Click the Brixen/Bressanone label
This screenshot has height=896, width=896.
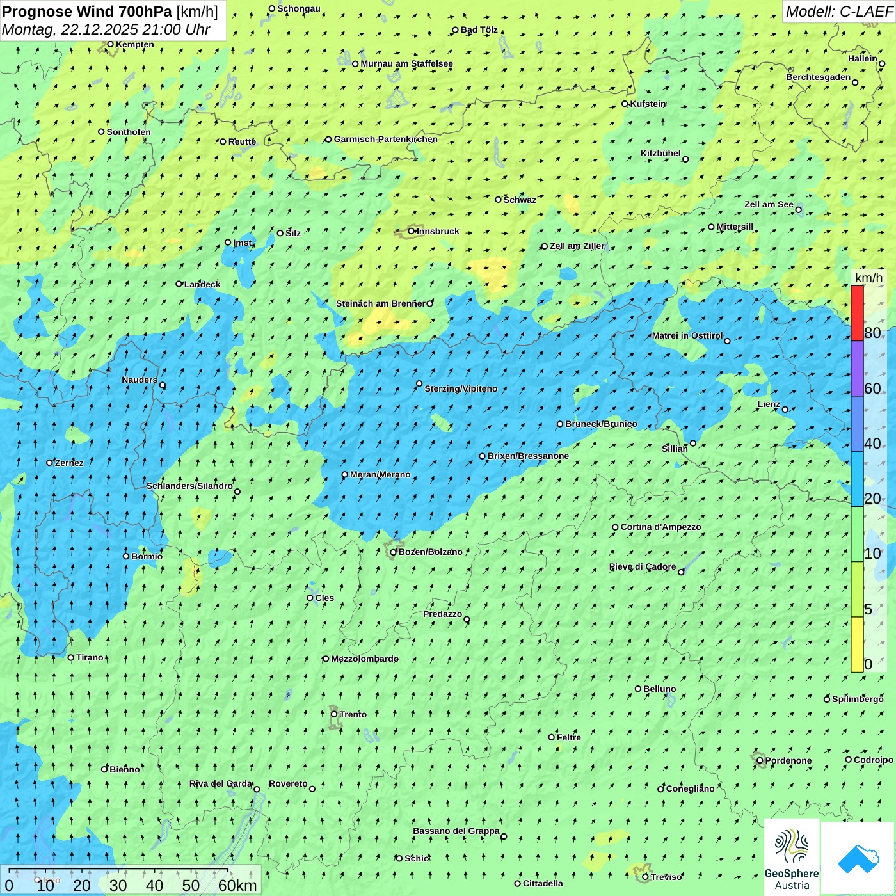[528, 456]
